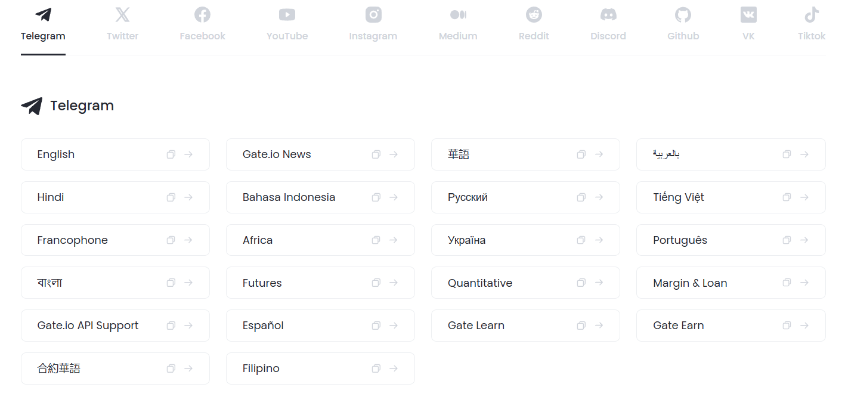Click the Gate Earn label
This screenshot has width=842, height=412.
[x=679, y=326]
